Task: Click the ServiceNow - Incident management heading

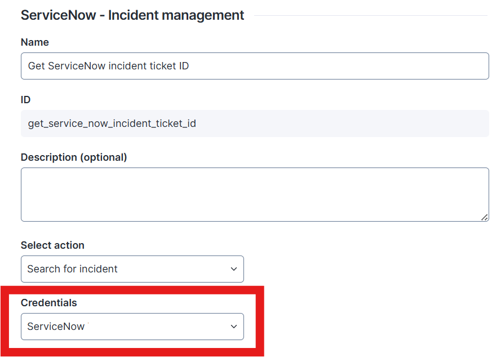Action: pyautogui.click(x=132, y=15)
